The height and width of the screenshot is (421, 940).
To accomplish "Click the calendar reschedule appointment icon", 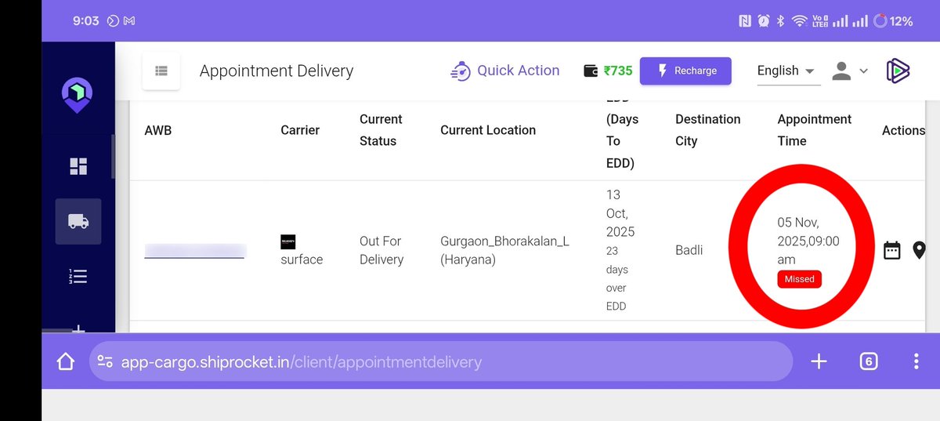I will 891,250.
